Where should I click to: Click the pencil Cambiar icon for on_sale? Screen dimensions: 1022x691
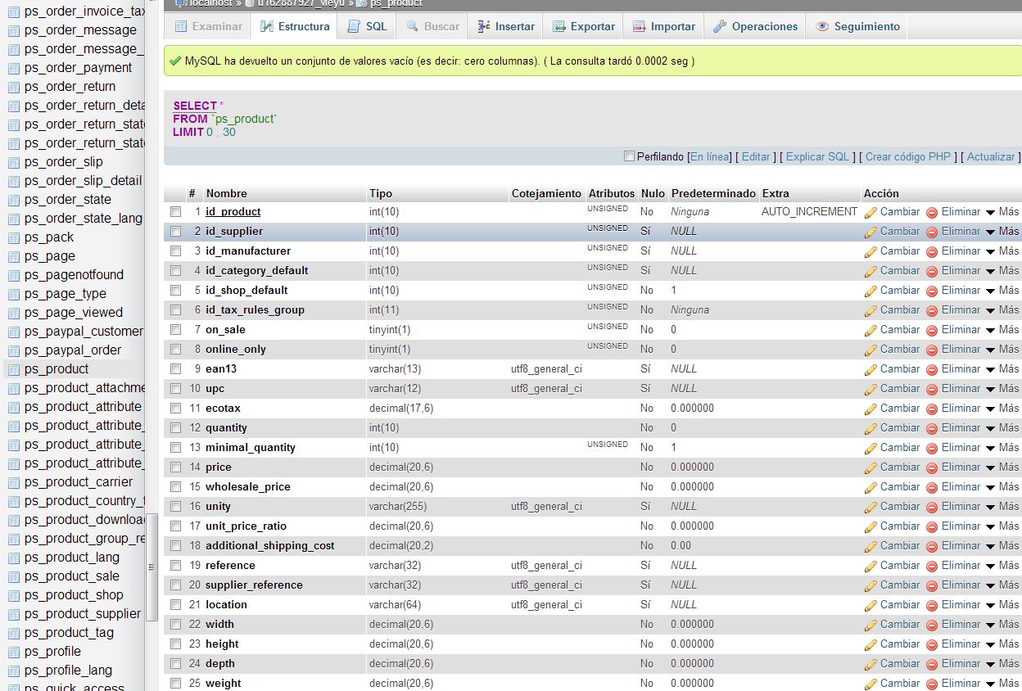pos(871,330)
